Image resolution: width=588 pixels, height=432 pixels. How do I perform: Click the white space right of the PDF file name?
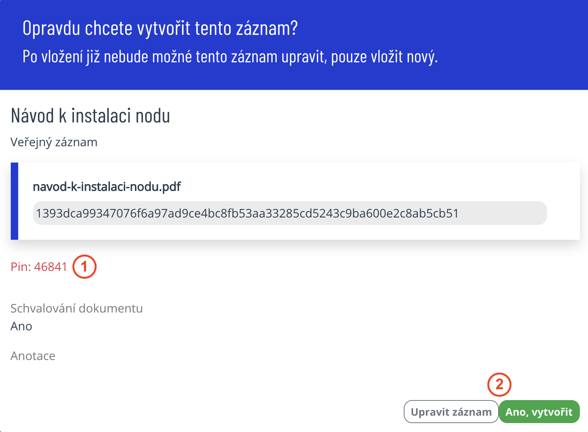(x=371, y=186)
